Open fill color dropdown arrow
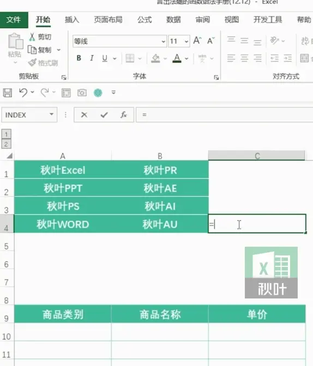 [x=165, y=59]
